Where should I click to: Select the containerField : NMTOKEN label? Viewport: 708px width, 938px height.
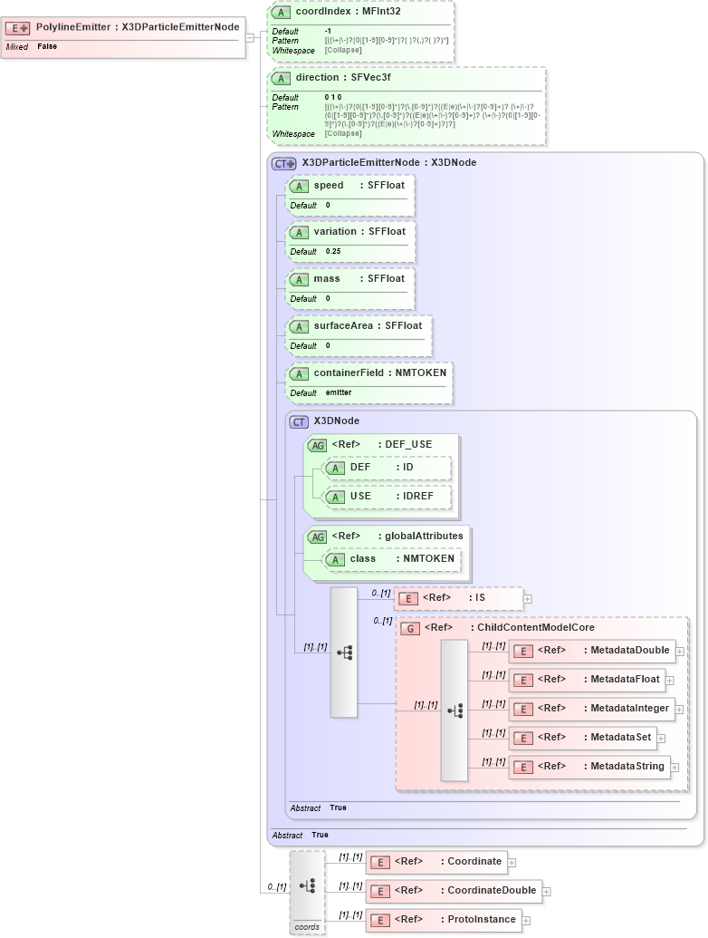click(x=380, y=372)
